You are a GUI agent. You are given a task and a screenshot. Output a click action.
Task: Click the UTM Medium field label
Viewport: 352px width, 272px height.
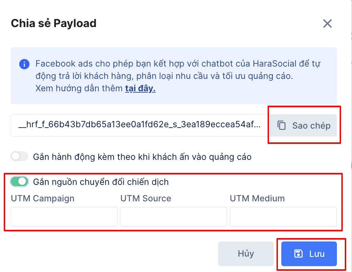(257, 198)
